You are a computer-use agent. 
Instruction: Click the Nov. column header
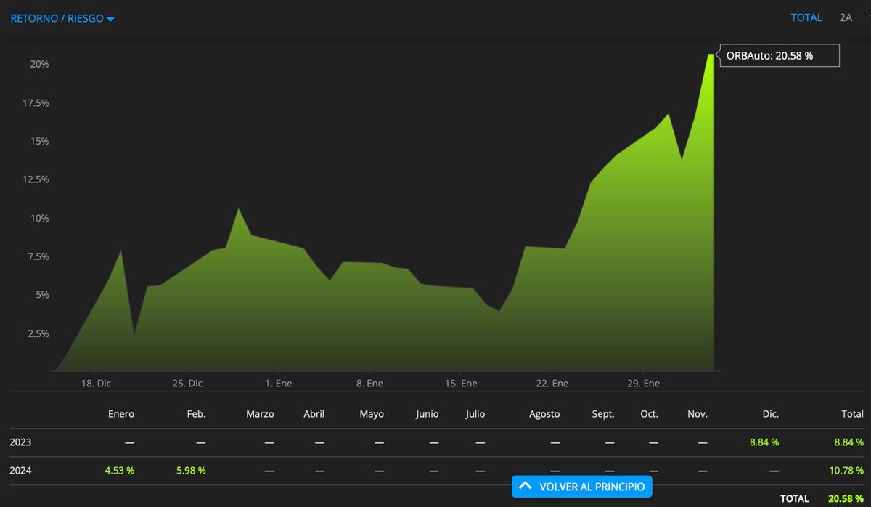698,414
